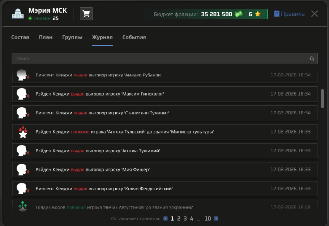Screen dimensions: 329x226
Task: Click the journal vertical scrollbar thumb
Action: (x=322, y=98)
